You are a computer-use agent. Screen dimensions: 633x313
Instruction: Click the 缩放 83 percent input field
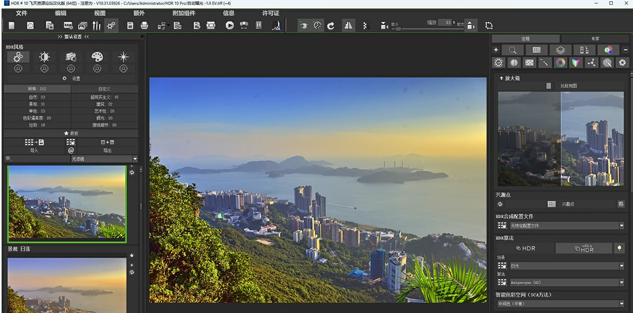pyautogui.click(x=445, y=23)
